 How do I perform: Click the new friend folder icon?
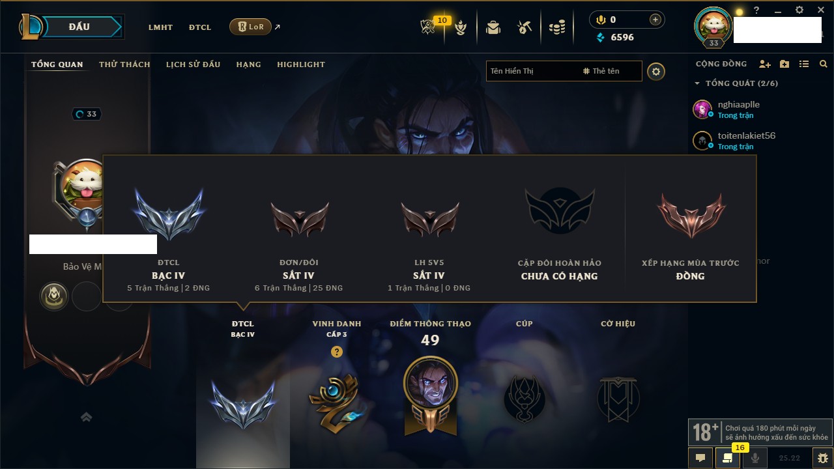[x=784, y=64]
